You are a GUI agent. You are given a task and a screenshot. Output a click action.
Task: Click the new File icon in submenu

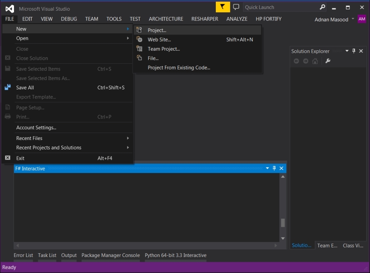tap(139, 58)
